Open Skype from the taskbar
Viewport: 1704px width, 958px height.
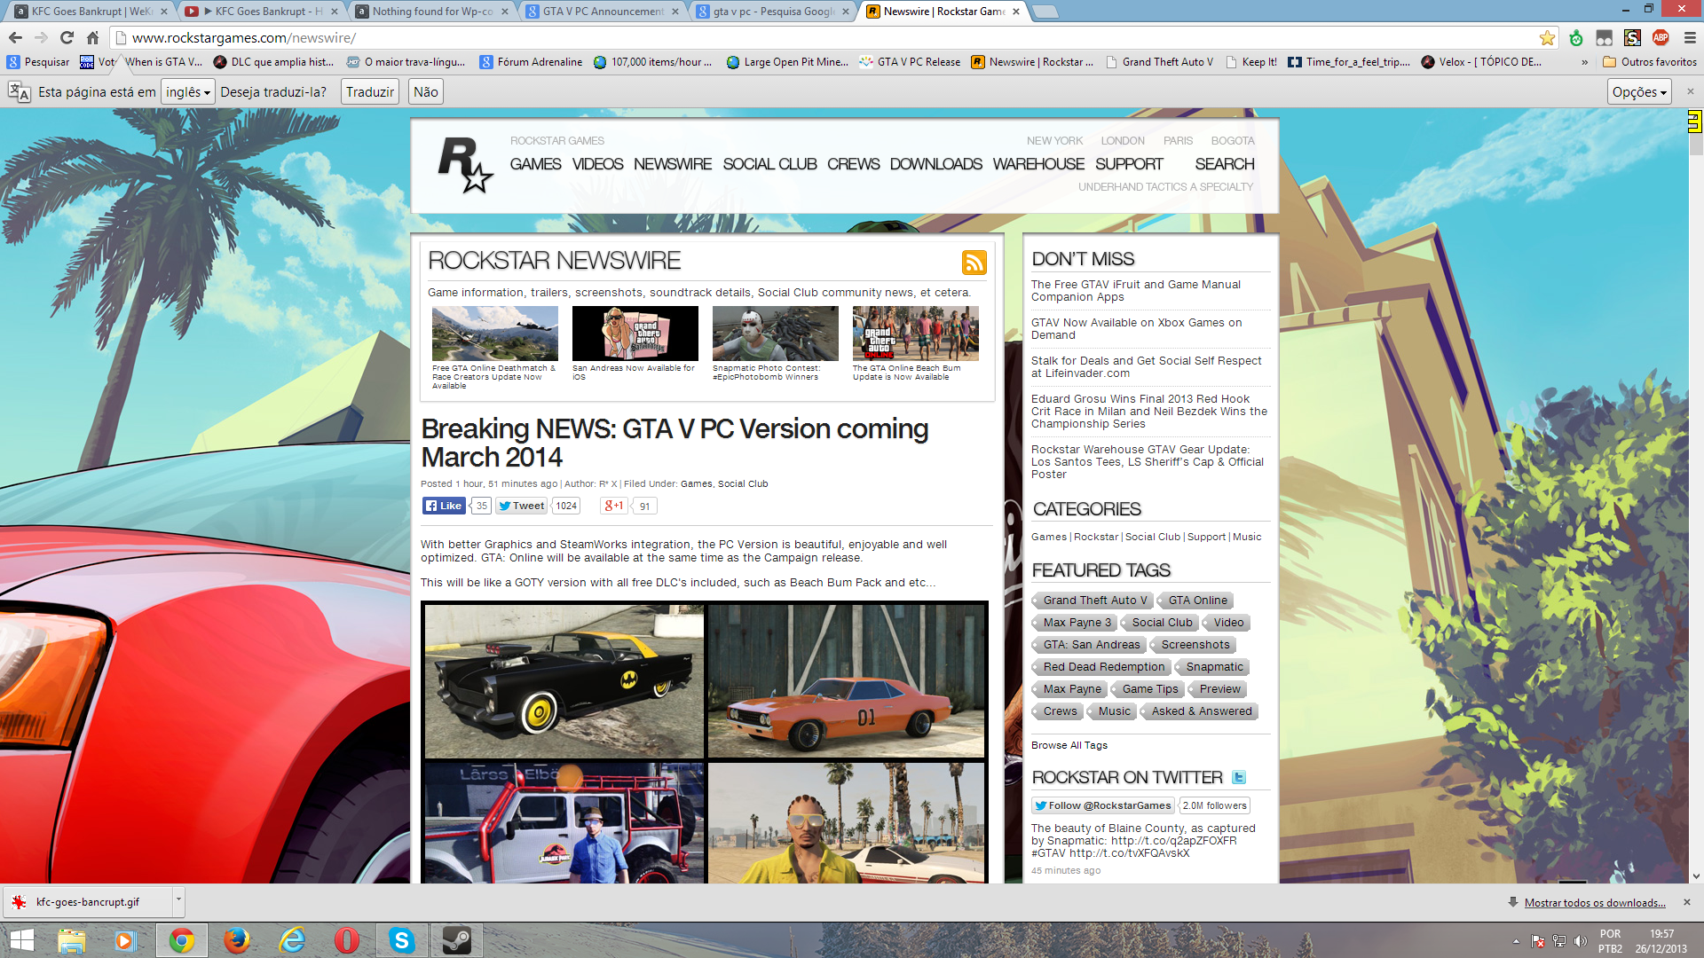tap(402, 939)
